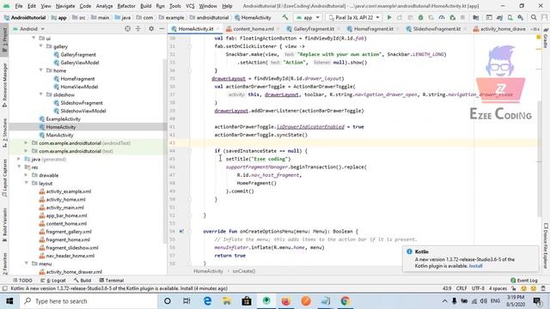Select nav_header_home.xml in layout folder
The height and width of the screenshot is (309, 550).
pyautogui.click(x=70, y=256)
